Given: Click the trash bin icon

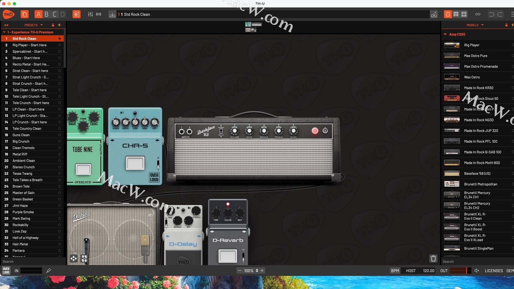Looking at the screenshot, I should 433,258.
